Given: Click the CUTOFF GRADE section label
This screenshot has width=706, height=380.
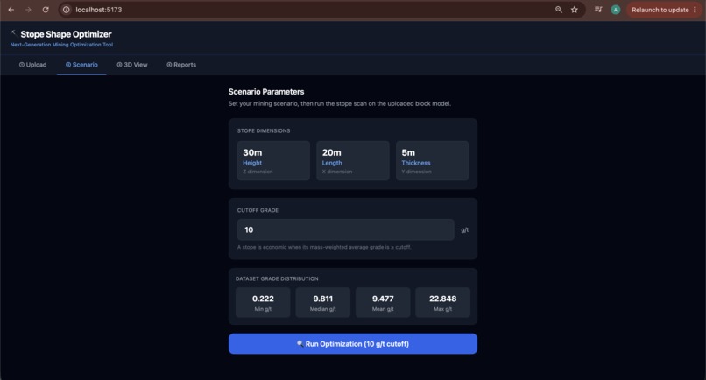Looking at the screenshot, I should tap(258, 210).
